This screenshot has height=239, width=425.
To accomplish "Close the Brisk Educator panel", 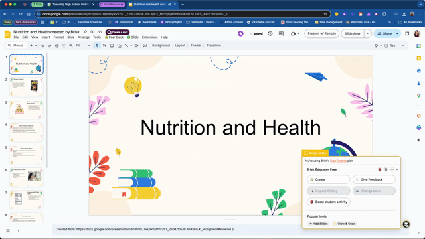I will click(x=397, y=169).
